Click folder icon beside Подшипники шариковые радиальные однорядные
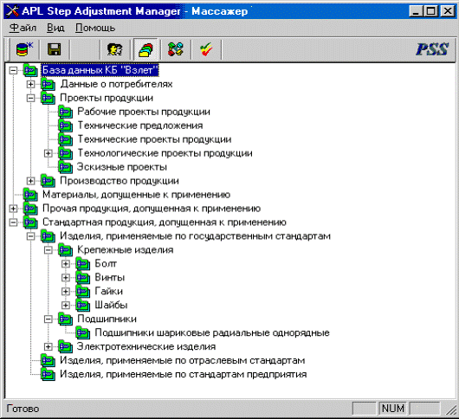This screenshot has height=419, width=459. point(82,332)
